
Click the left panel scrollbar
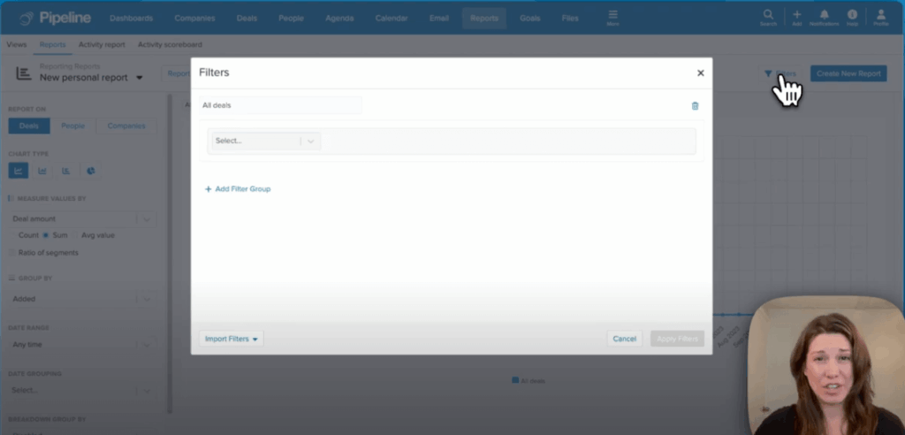pyautogui.click(x=169, y=253)
